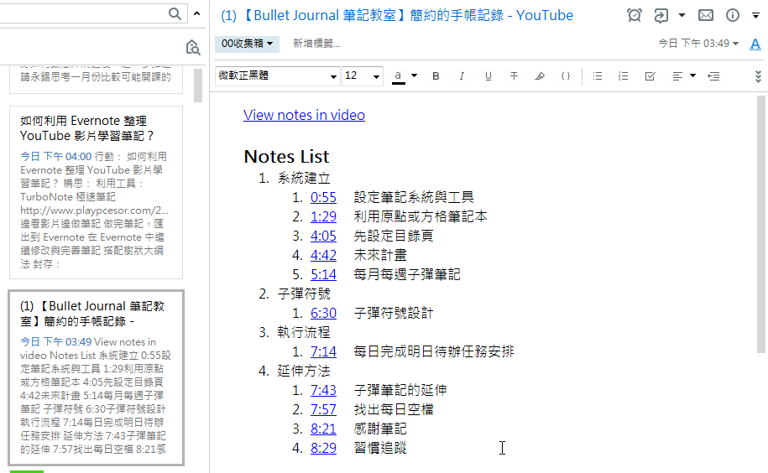Open the 7:43 timestamp link
Viewport: 768px width, 473px height.
coord(323,390)
